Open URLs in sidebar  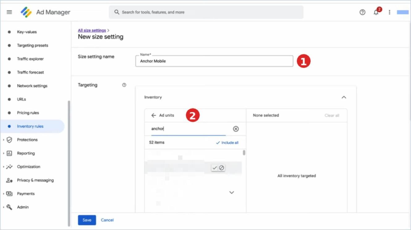pyautogui.click(x=22, y=99)
